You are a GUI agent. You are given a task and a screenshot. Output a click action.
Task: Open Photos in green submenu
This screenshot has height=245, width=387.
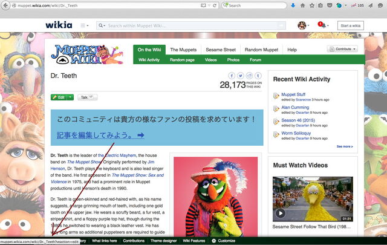[x=233, y=60]
